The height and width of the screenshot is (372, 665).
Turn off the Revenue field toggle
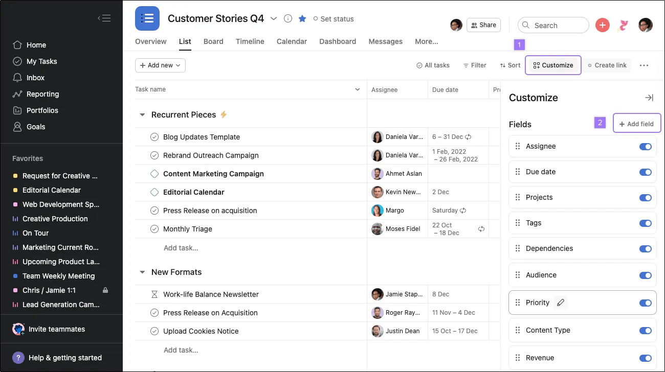point(645,358)
